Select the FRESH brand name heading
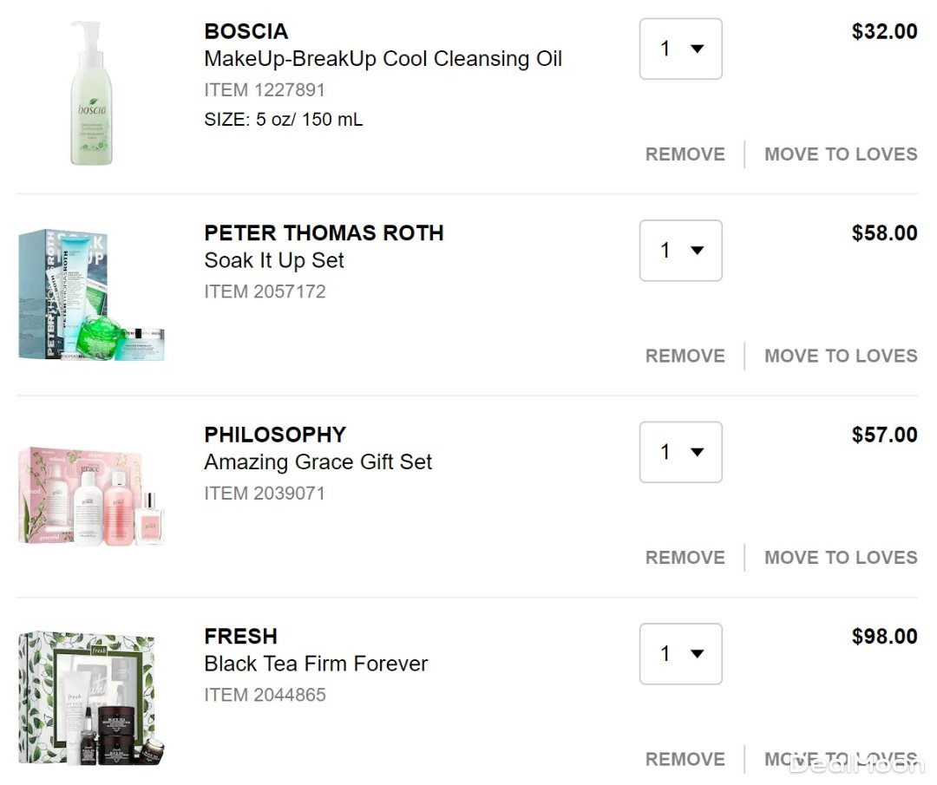Viewport: 937px width, 785px height. (240, 636)
